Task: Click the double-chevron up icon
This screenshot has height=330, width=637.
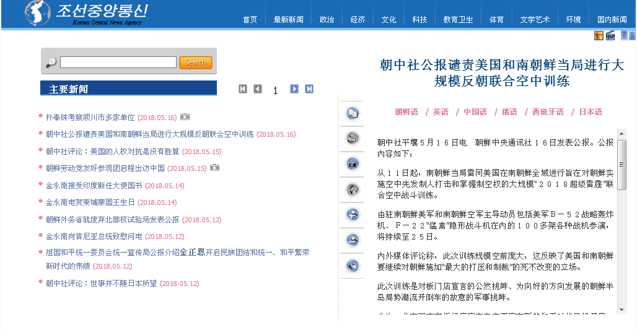Action: [x=625, y=35]
